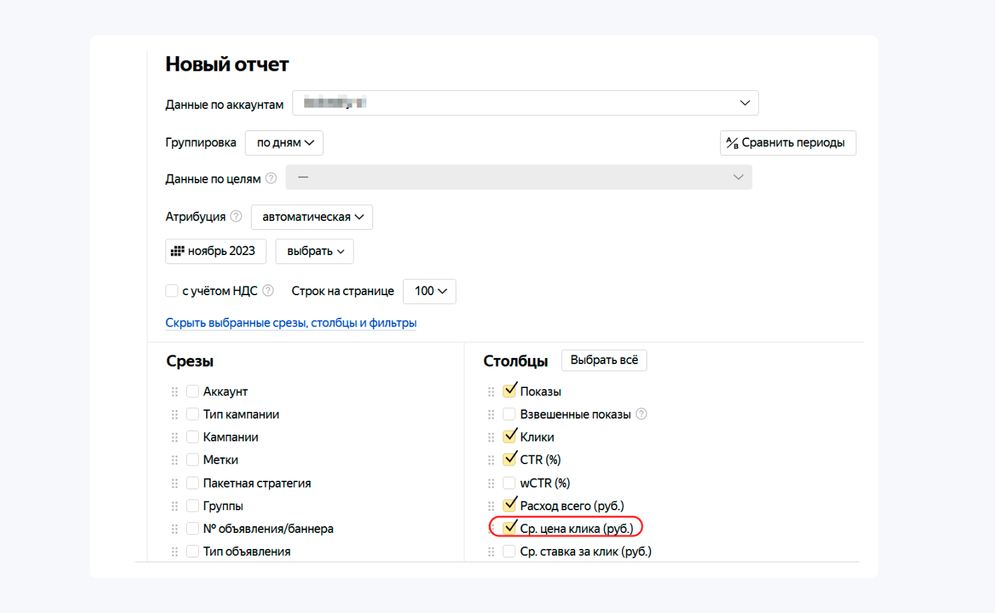
Task: Click the Выбрать всё button
Action: 604,360
